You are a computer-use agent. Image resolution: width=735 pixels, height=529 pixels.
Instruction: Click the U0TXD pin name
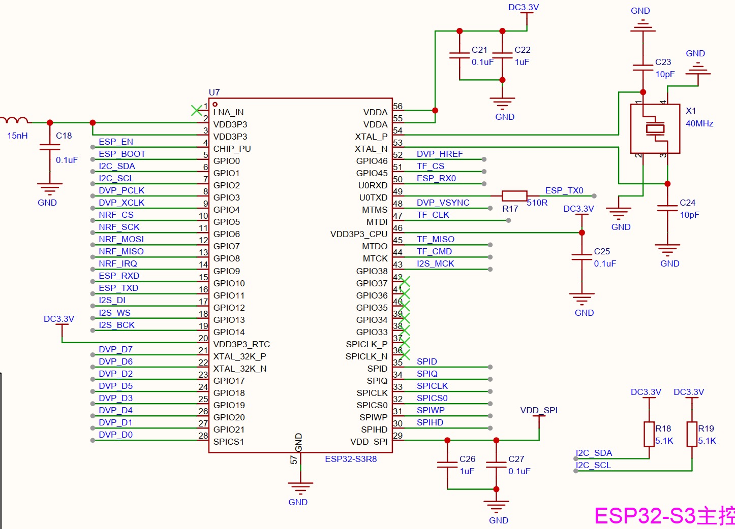point(373,197)
